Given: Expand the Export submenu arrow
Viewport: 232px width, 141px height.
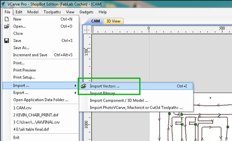Looking at the screenshot, I should (x=75, y=93).
